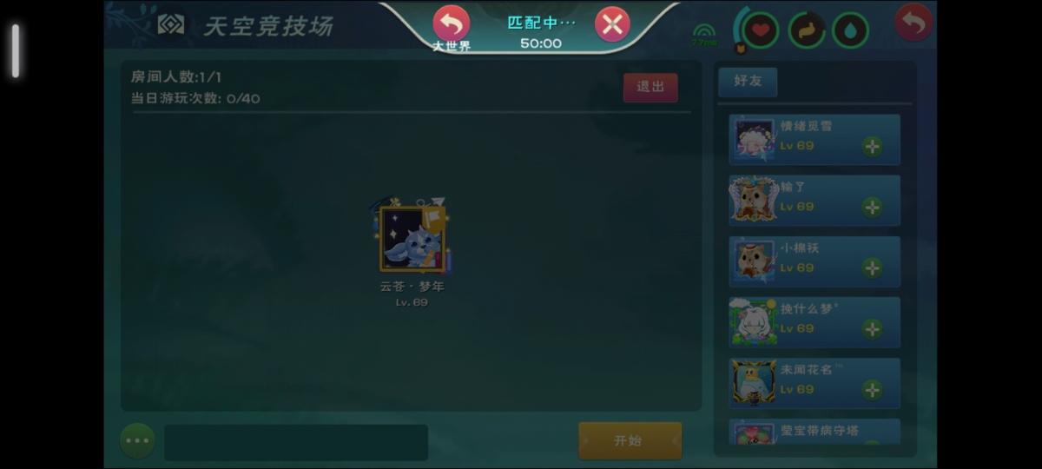Viewport: 1042px width, 469px height.
Task: Invite friend 输了 with plus icon
Action: point(872,207)
